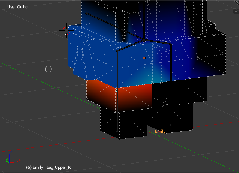The width and height of the screenshot is (239, 173).
Task: Click the circular weight paint brush cursor
Action: tap(48, 69)
